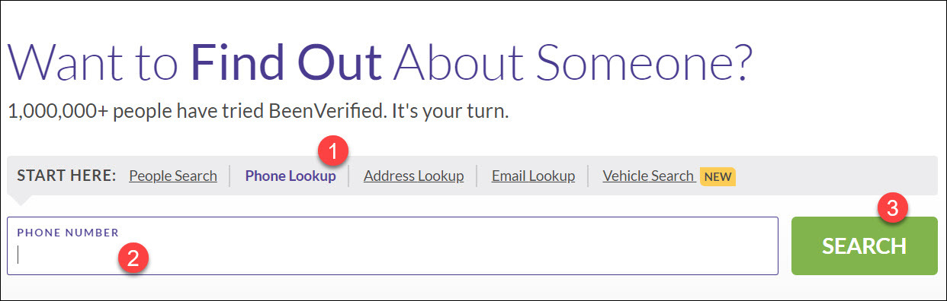Click the PHONE NUMBER field label
The height and width of the screenshot is (301, 947).
coord(68,232)
